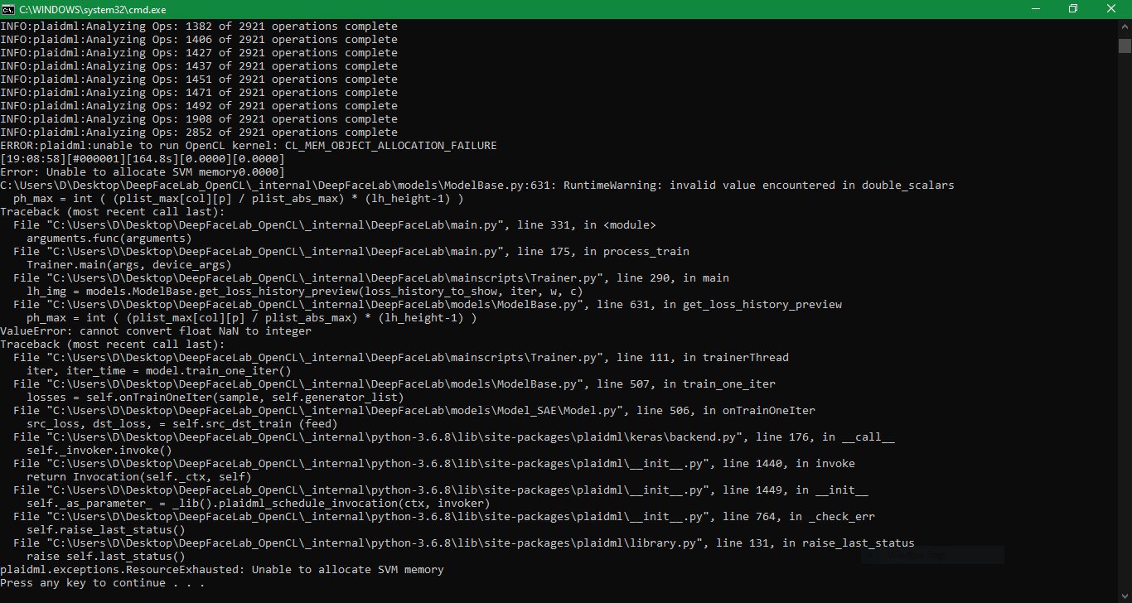This screenshot has height=603, width=1132.
Task: Click the ResourceExhausted exception line
Action: [222, 569]
